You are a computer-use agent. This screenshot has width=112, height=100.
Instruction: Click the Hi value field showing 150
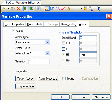[x=88, y=55]
